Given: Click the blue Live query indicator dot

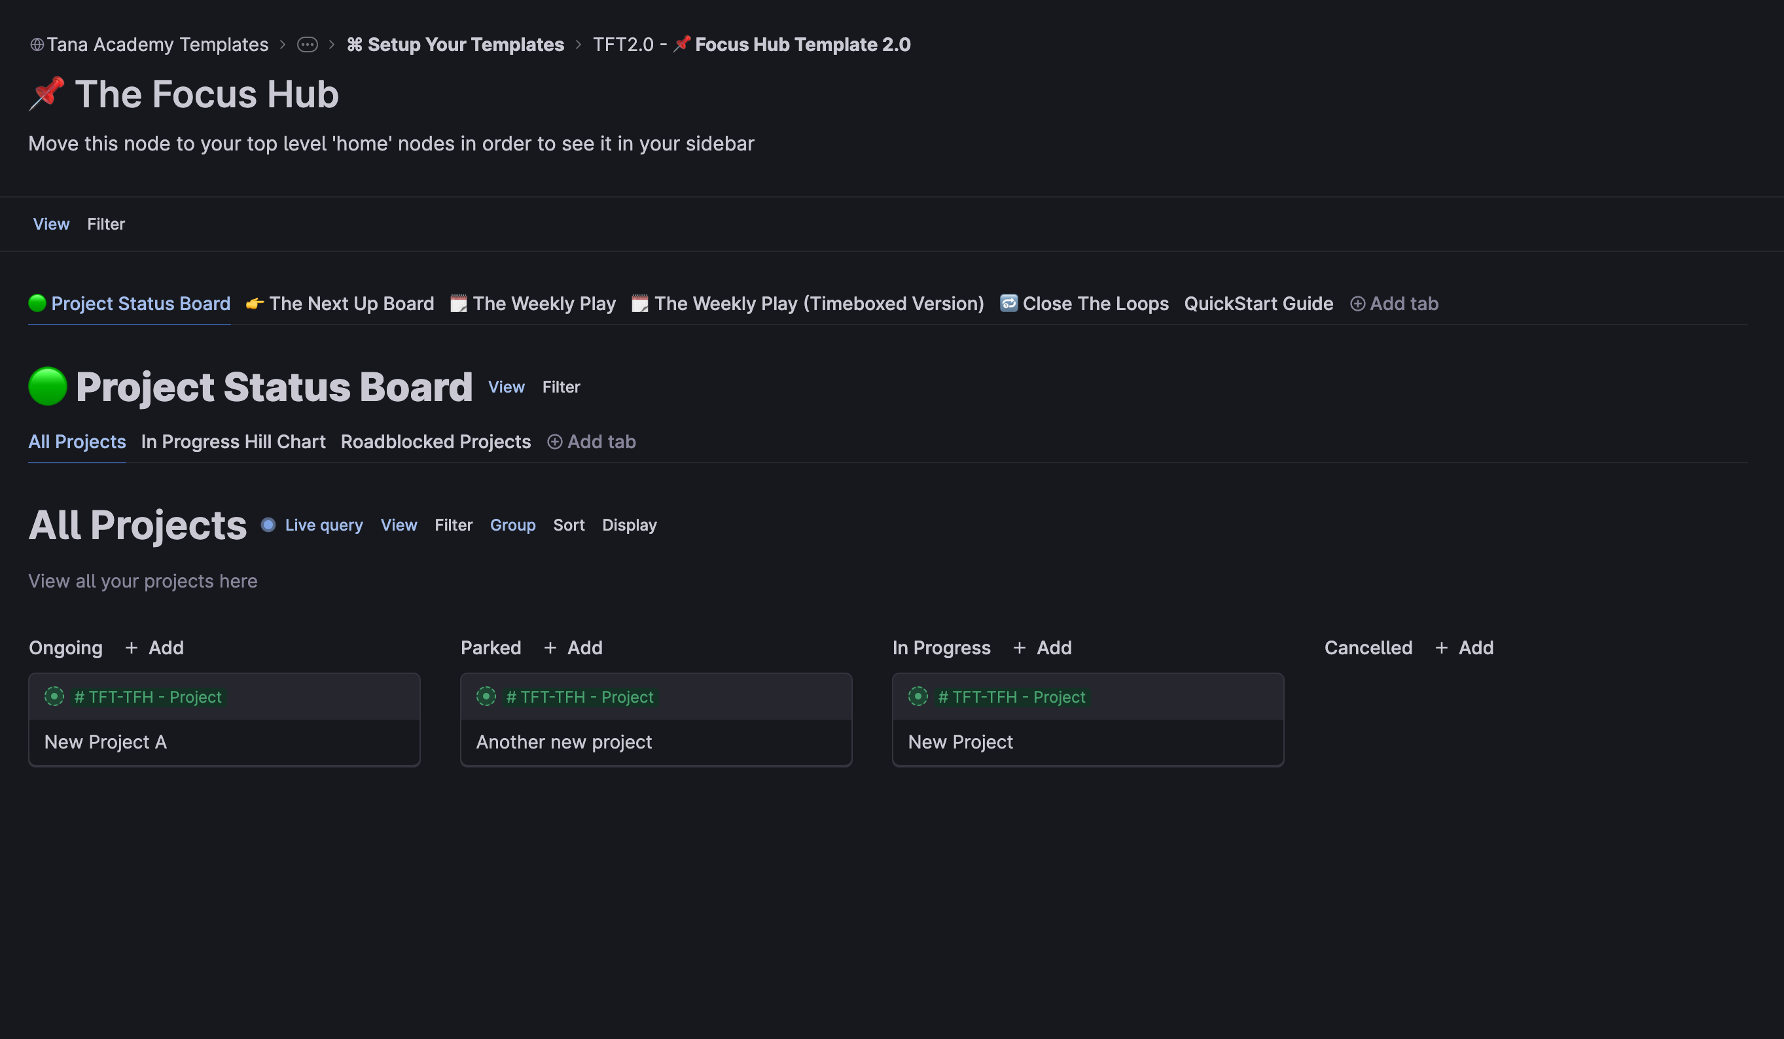Looking at the screenshot, I should click(x=268, y=525).
